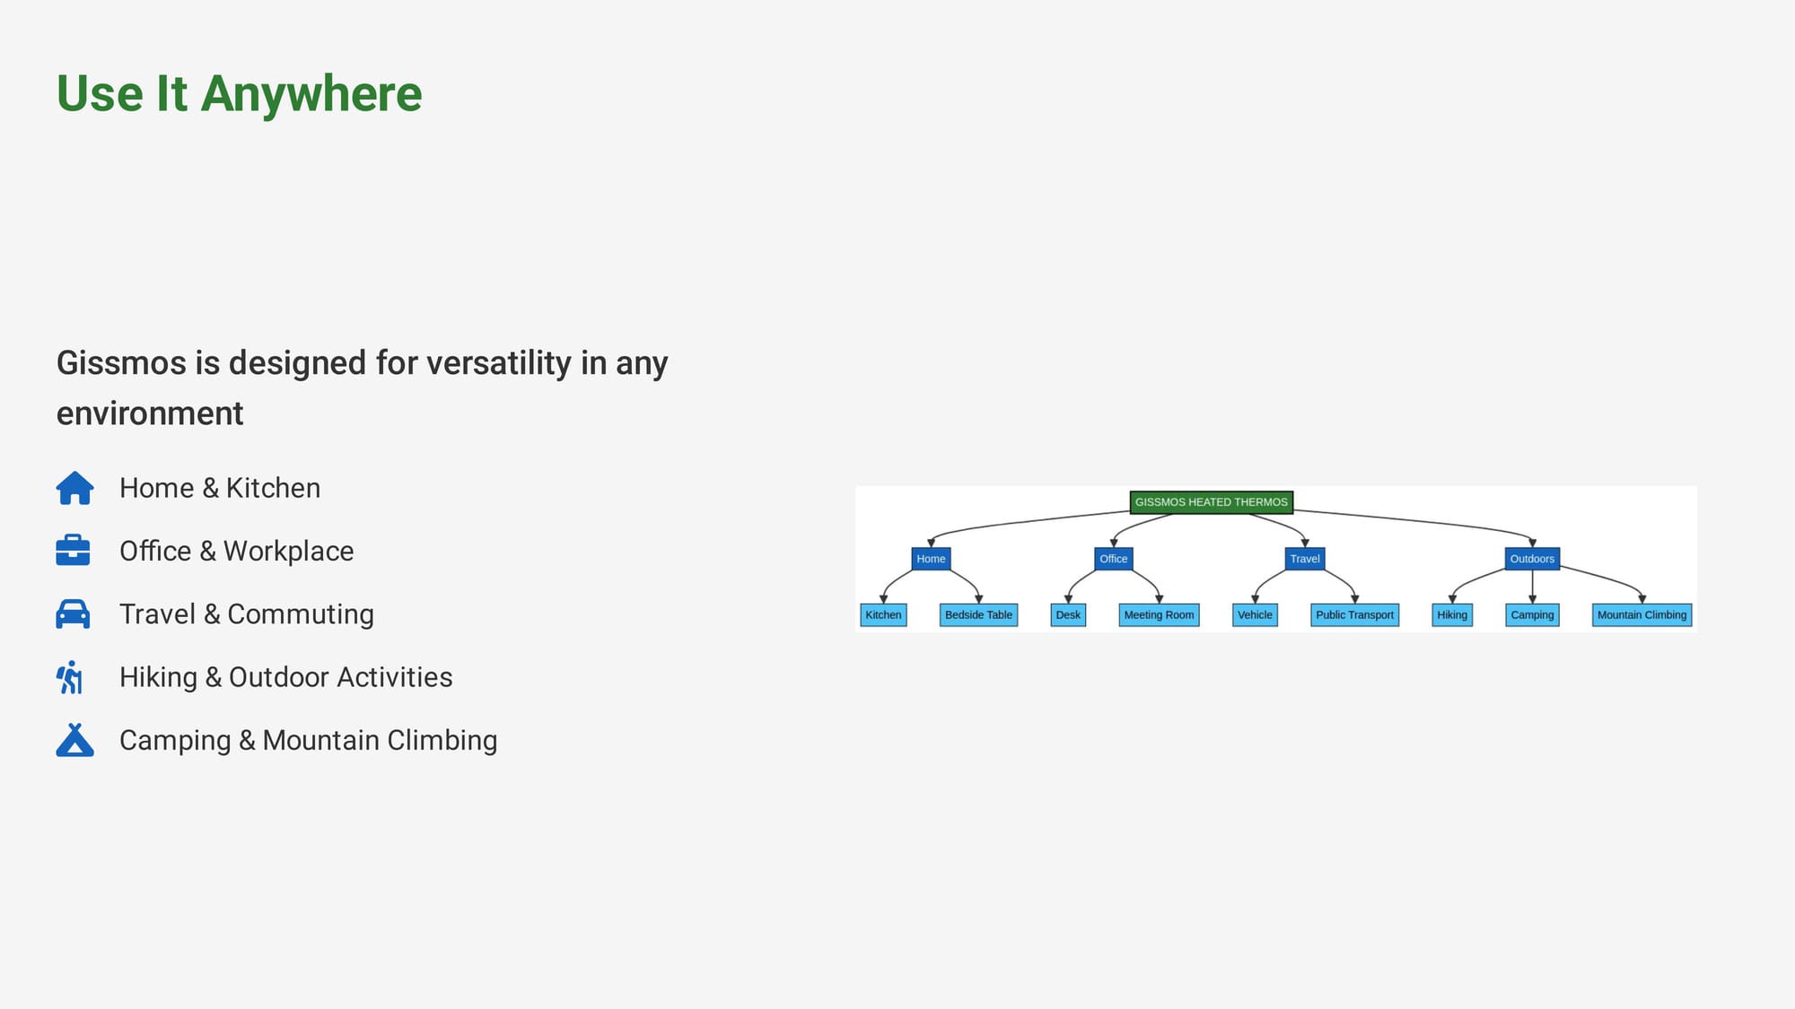Click the Mountain Climbing leaf node

[1642, 615]
